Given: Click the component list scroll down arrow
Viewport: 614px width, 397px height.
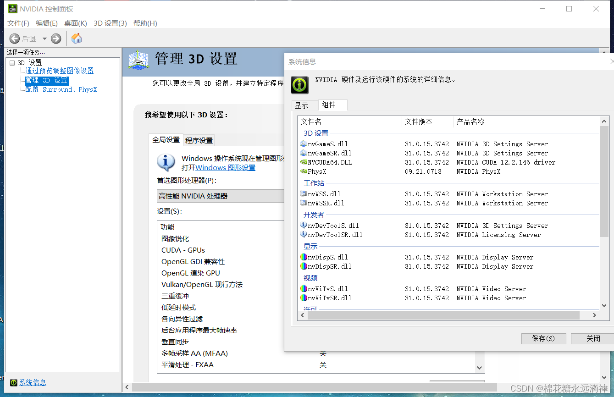Looking at the screenshot, I should [x=604, y=305].
